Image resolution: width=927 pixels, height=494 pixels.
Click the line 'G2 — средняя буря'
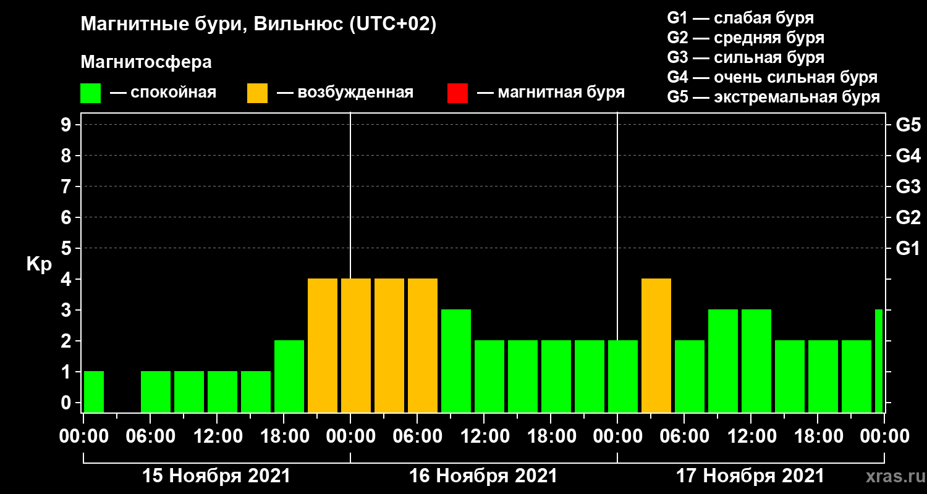[745, 38]
